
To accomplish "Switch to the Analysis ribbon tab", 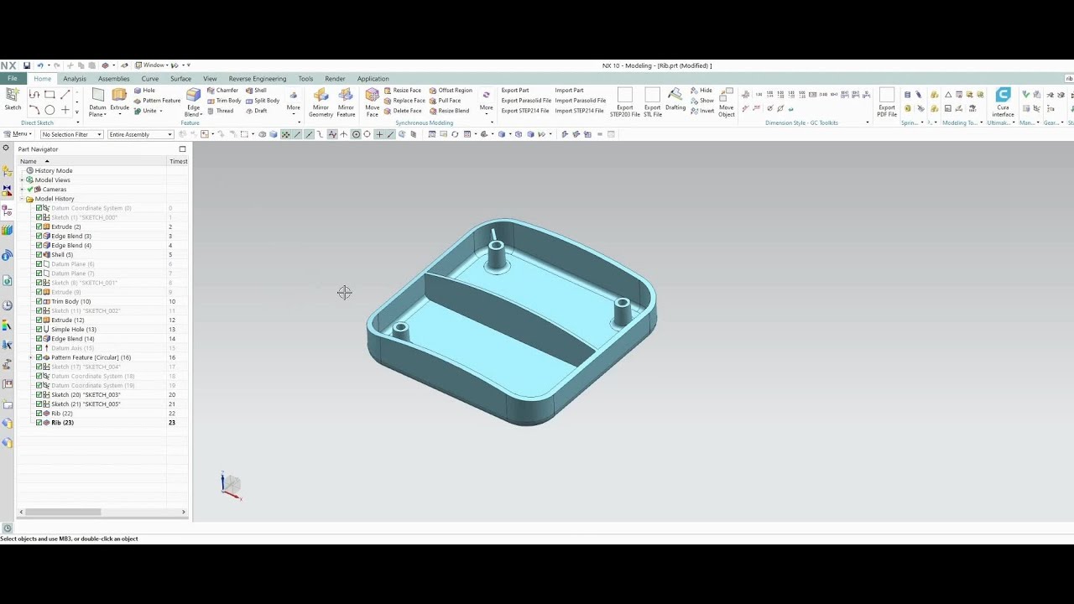I will pos(75,79).
